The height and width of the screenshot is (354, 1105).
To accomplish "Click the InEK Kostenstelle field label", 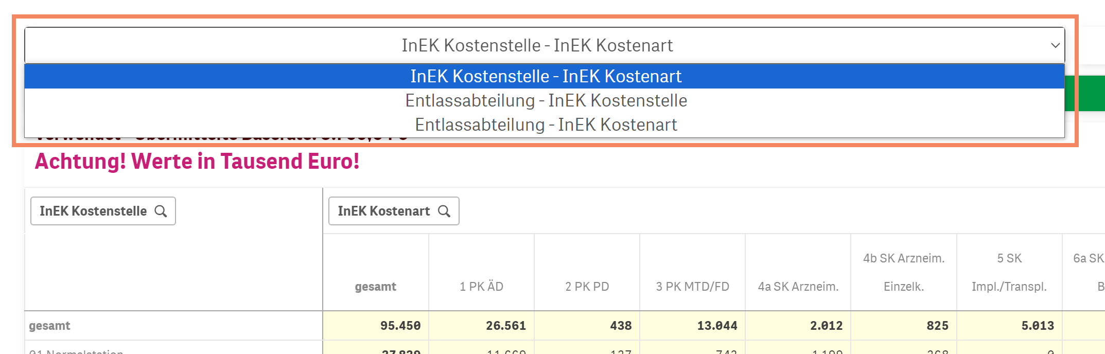I will coord(93,211).
